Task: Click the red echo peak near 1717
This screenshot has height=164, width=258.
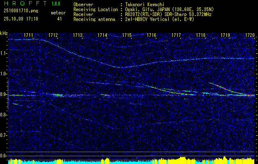Action: [x=183, y=94]
